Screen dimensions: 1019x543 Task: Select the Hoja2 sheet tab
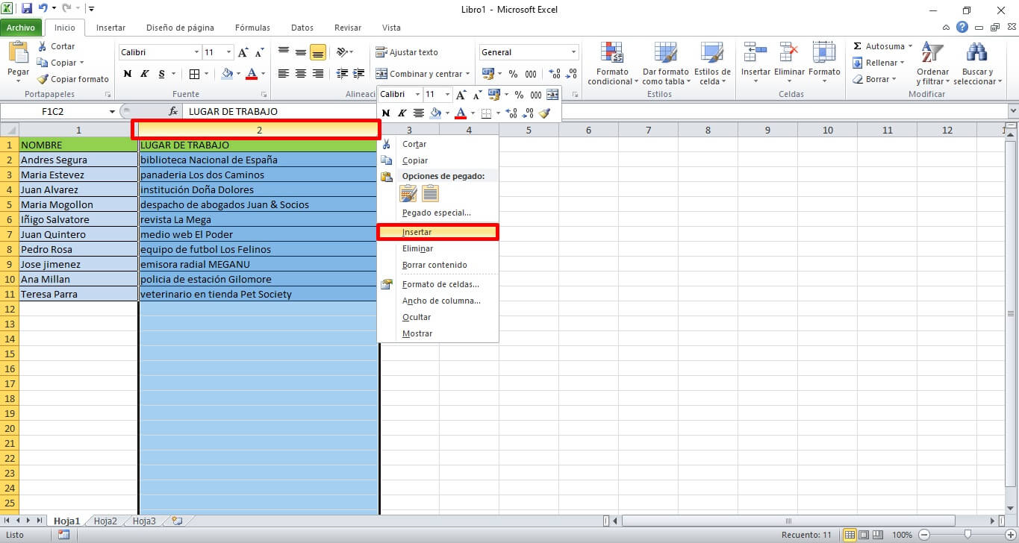pos(105,521)
